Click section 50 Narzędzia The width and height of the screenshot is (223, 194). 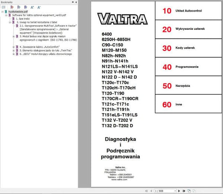point(188,85)
